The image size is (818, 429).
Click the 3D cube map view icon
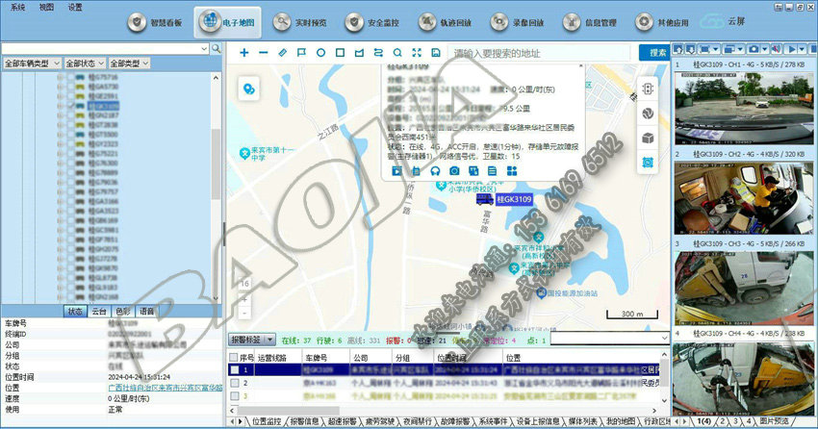[648, 139]
